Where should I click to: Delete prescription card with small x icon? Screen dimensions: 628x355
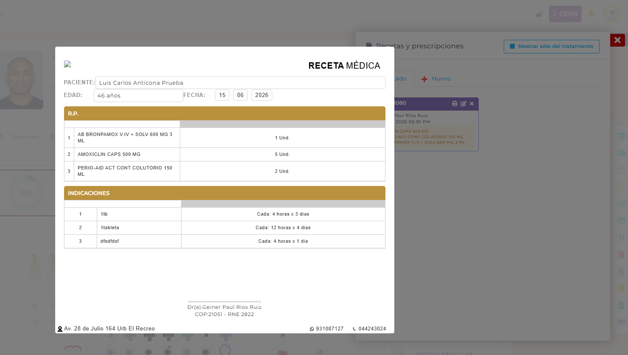coord(472,103)
